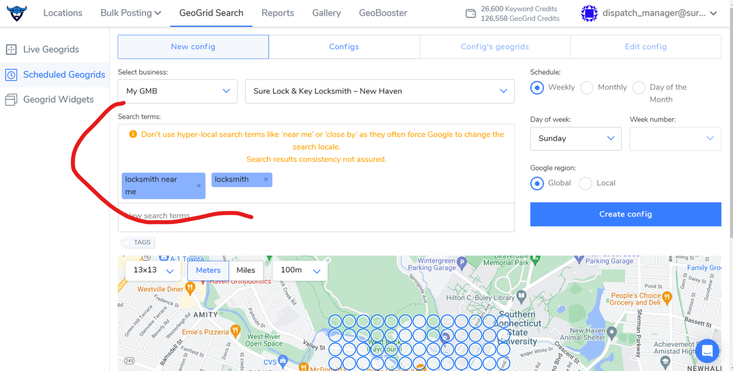
Task: Switch to the Configs tab
Action: click(344, 47)
